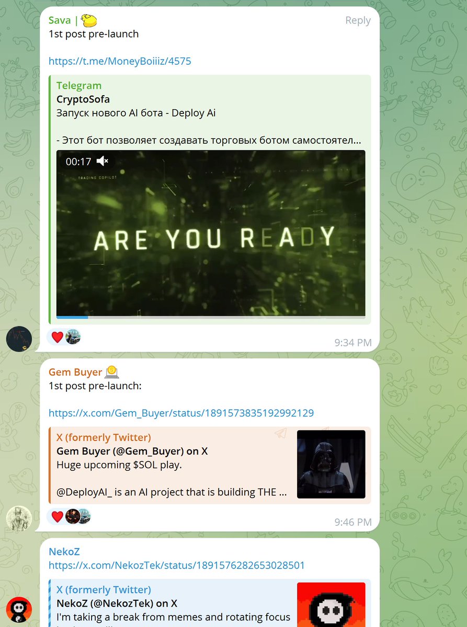
Task: Click the avatar reaction bubble beside Sava's heart
Action: tap(73, 337)
